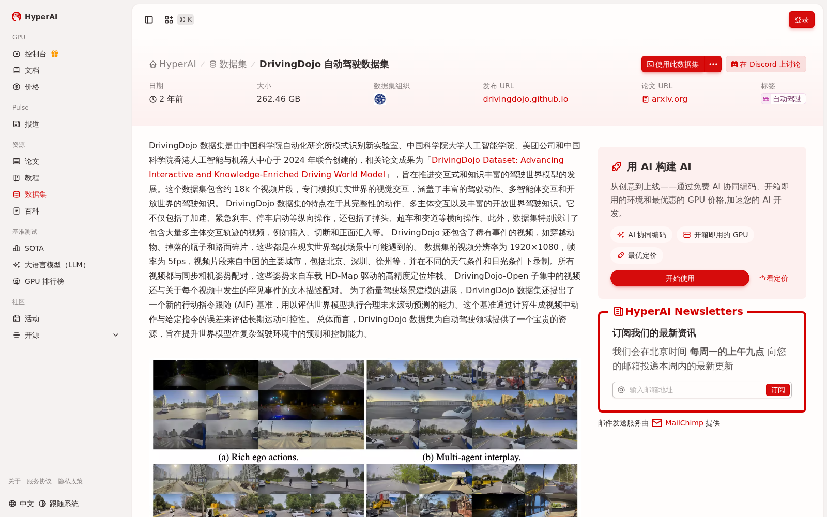
Task: Click the GPU 排行榜 chip icon
Action: [17, 281]
